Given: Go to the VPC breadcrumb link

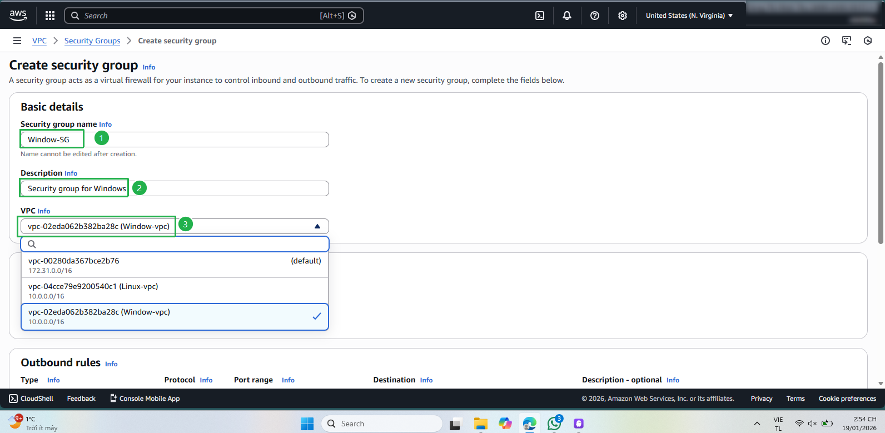Looking at the screenshot, I should [x=39, y=41].
